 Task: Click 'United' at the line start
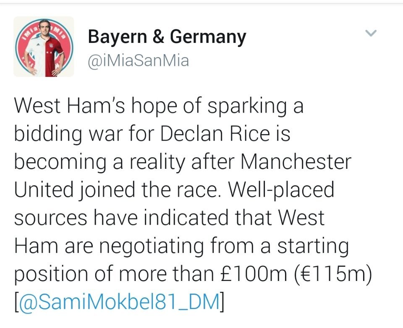[44, 189]
